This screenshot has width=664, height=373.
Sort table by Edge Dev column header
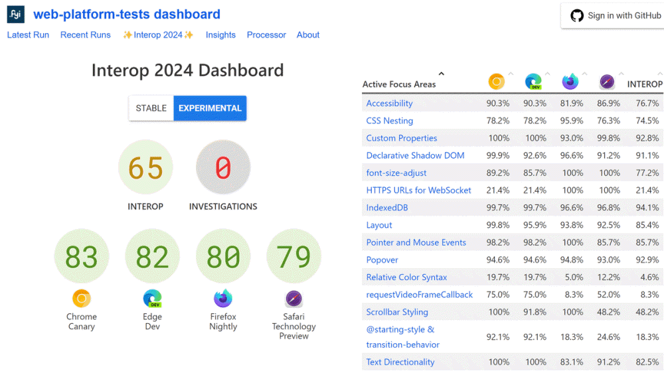548,74
